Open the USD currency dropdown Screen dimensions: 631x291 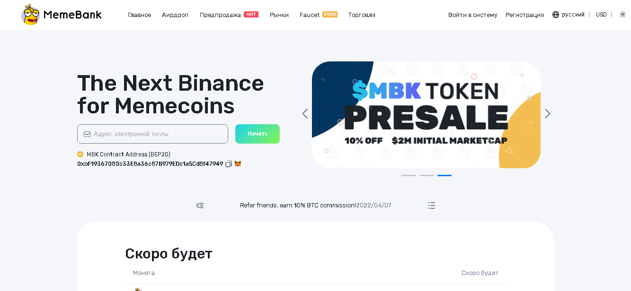coord(601,15)
